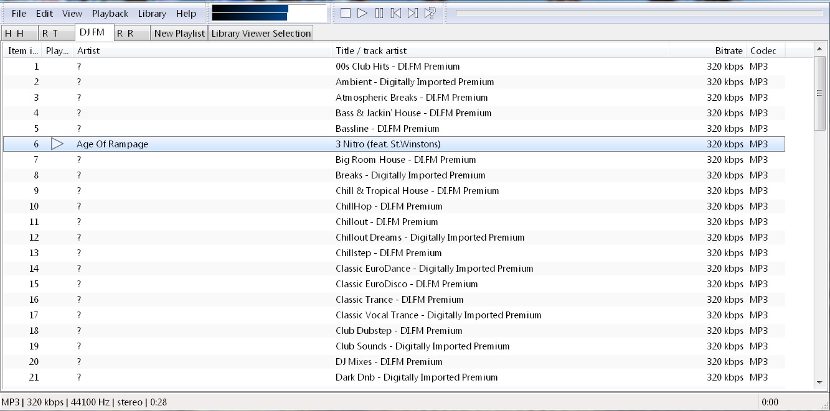Switch to the R T playlist tab

click(57, 34)
